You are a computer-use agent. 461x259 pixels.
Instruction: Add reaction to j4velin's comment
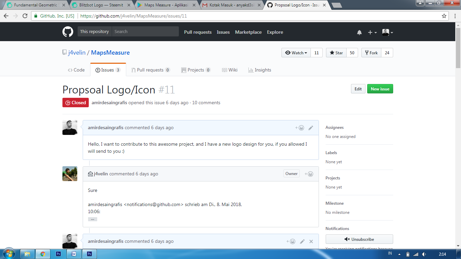click(309, 174)
